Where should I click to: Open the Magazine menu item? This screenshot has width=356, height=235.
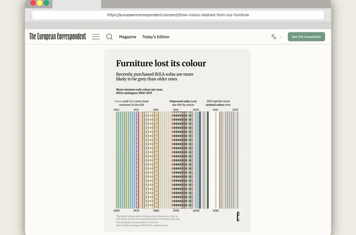tap(128, 37)
